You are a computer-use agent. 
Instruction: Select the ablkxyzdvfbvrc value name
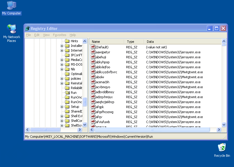tap(106, 72)
